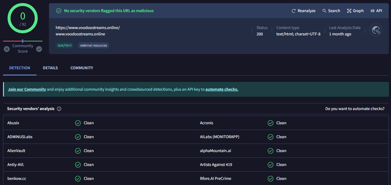Image resolution: width=391 pixels, height=185 pixels.
Task: Vote negative with the X community score icon
Action: pos(7,49)
